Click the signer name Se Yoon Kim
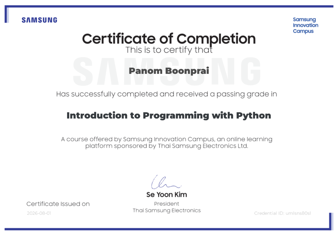This screenshot has width=336, height=235. tap(166, 195)
